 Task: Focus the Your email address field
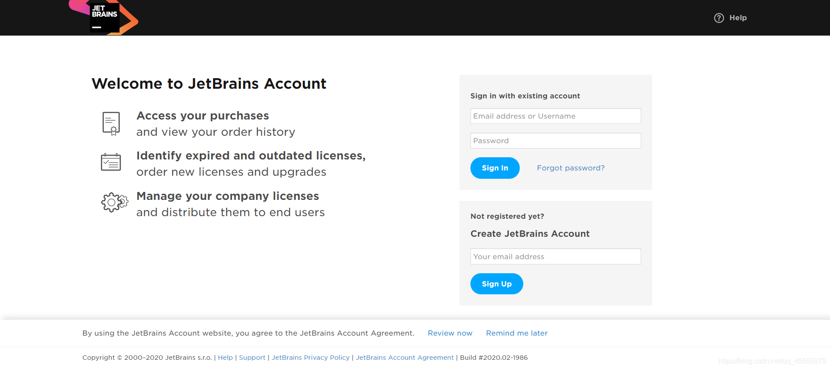pos(555,257)
